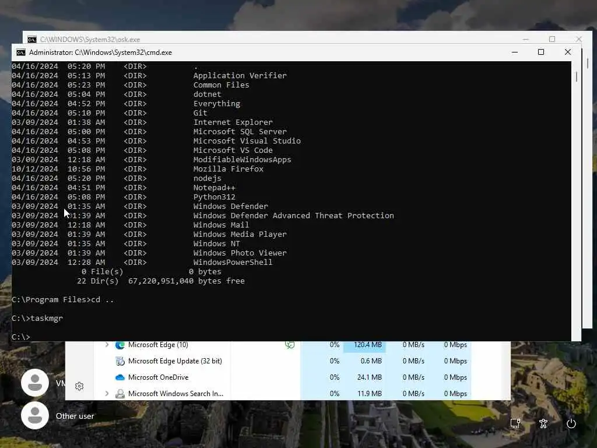This screenshot has width=597, height=448.
Task: Open network options on lock screen
Action: [515, 423]
